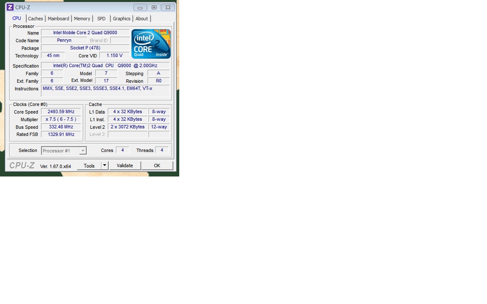Click the Threads count field
487x304 pixels.
(x=162, y=150)
